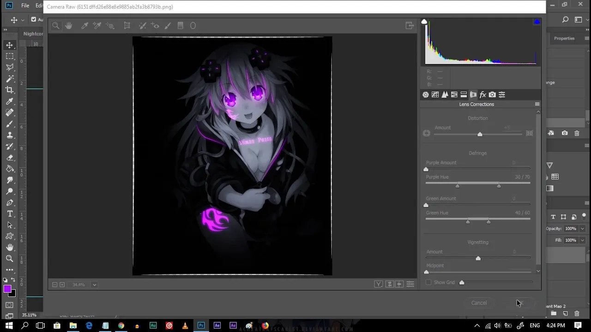This screenshot has height=332, width=591.
Task: Click the Distortion Amount slider handle
Action: click(480, 134)
